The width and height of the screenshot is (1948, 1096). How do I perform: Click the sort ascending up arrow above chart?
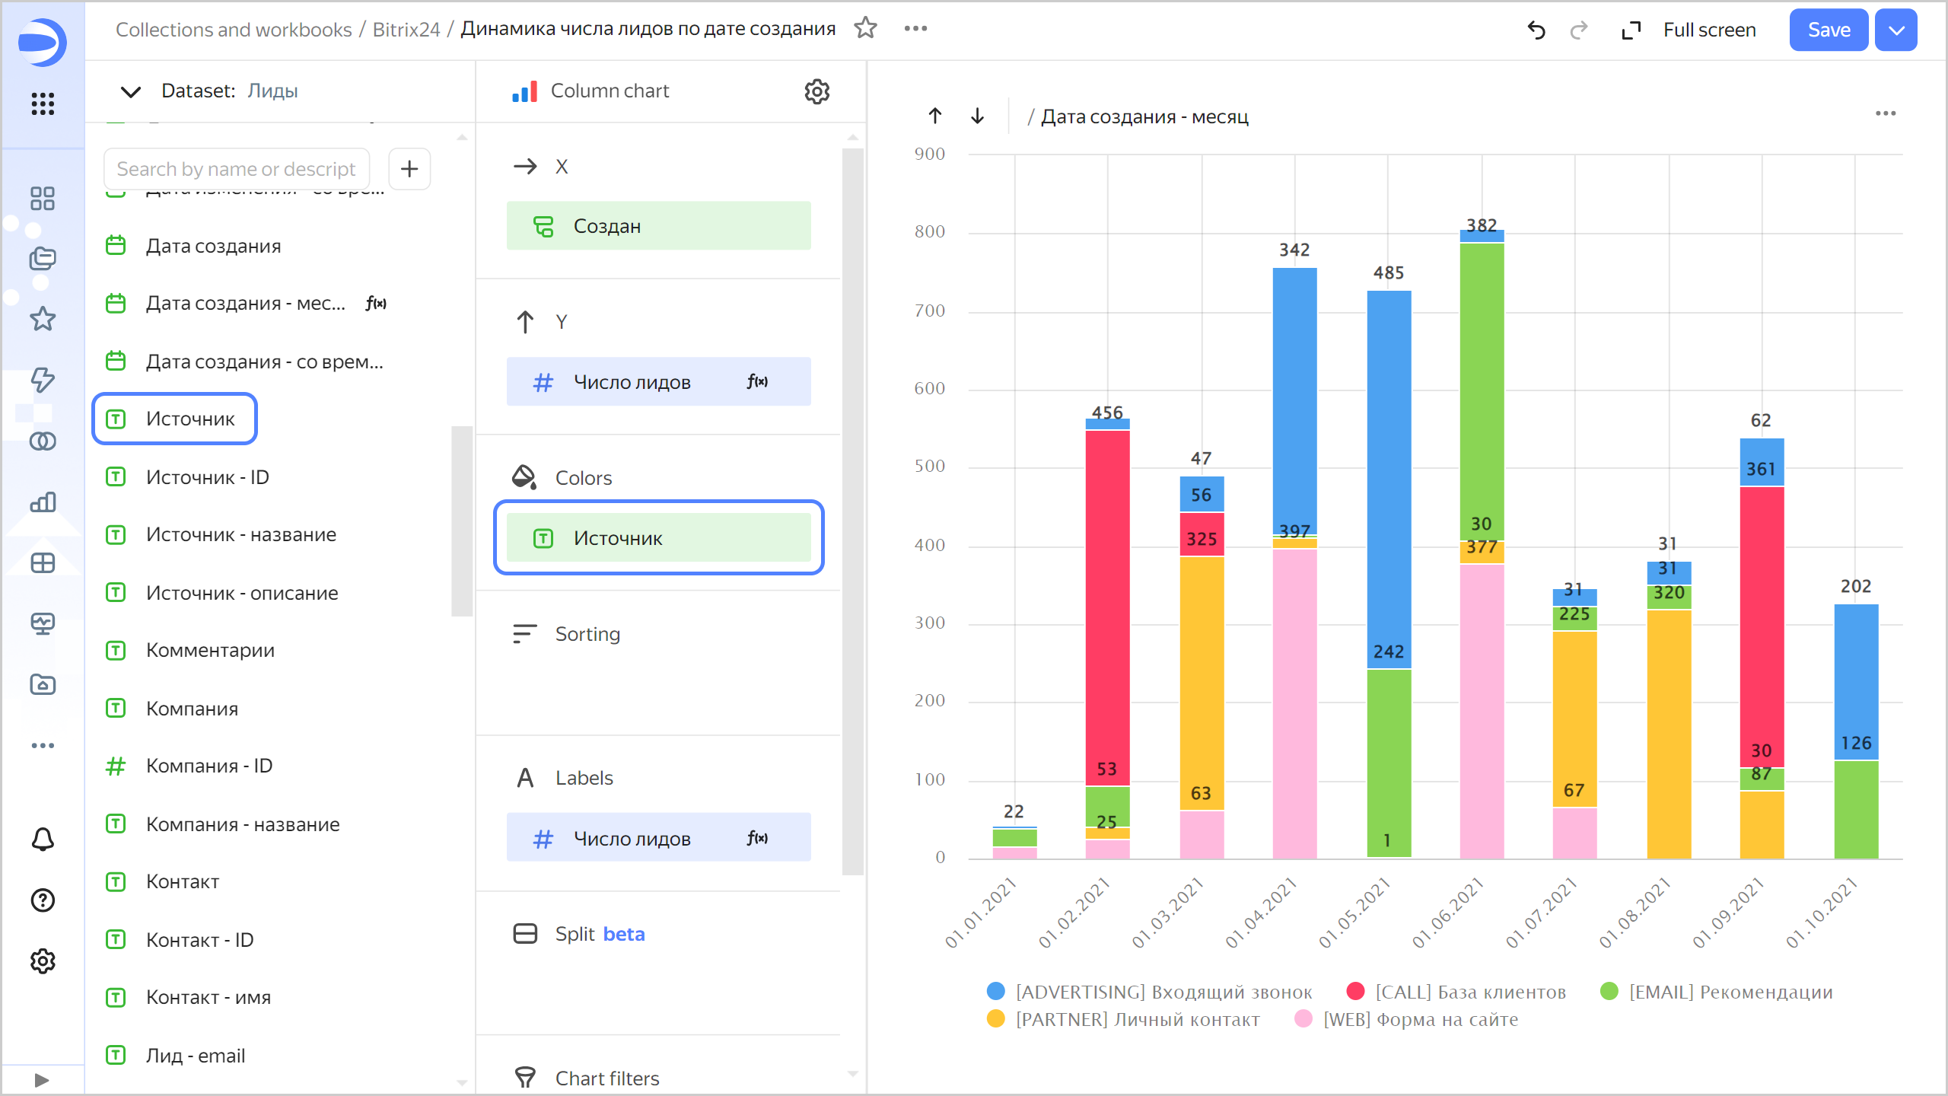[x=935, y=116]
